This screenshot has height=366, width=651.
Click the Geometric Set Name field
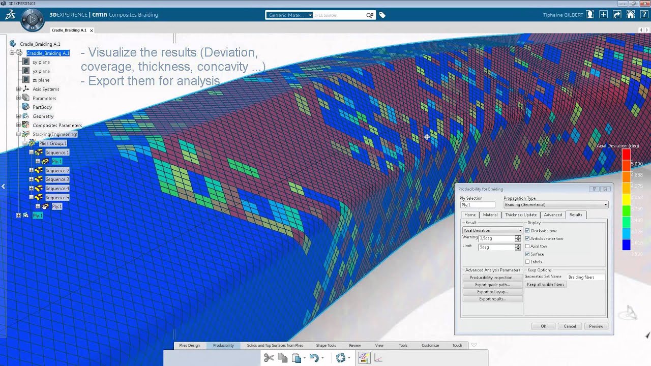click(x=586, y=277)
